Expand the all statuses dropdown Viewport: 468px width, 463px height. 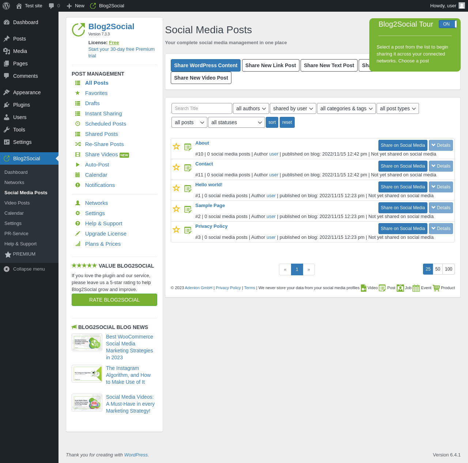click(237, 122)
